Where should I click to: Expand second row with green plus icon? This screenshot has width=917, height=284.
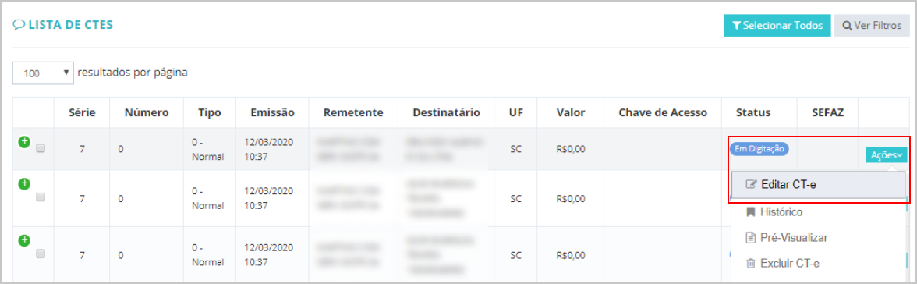[24, 184]
